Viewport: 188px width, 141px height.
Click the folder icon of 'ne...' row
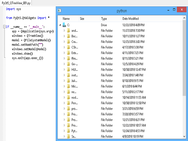(x=68, y=92)
